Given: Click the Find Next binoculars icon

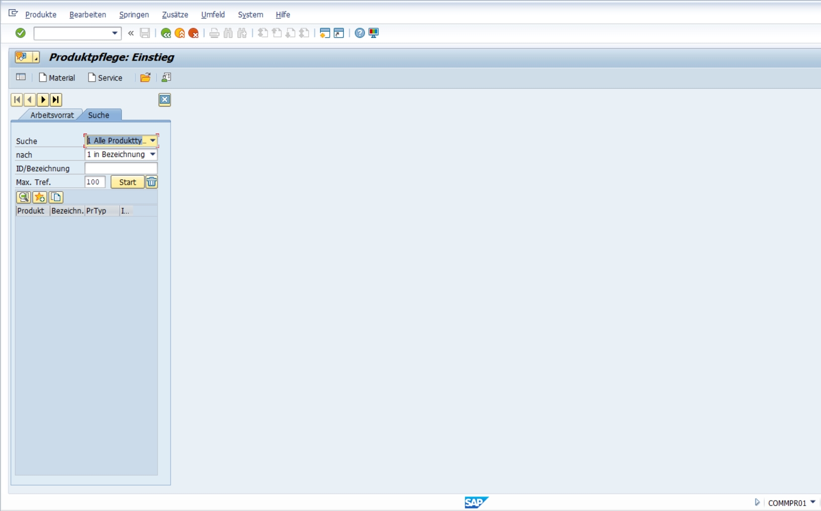Looking at the screenshot, I should pos(242,33).
